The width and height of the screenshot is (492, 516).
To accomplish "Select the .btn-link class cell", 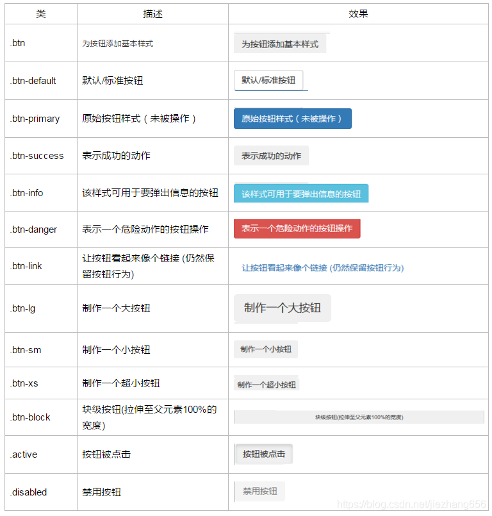I will (41, 266).
